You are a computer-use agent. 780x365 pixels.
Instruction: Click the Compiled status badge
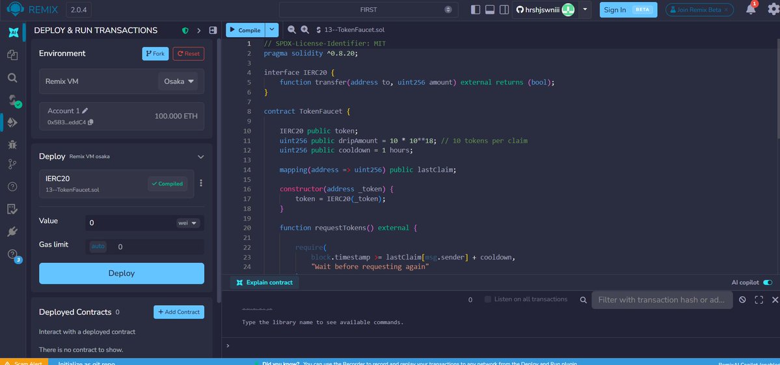168,183
